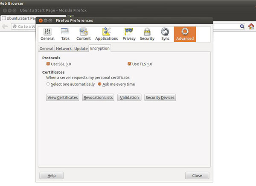Screen dimensions: 256x186
Task: Open the Content preferences pane
Action: [x=84, y=34]
